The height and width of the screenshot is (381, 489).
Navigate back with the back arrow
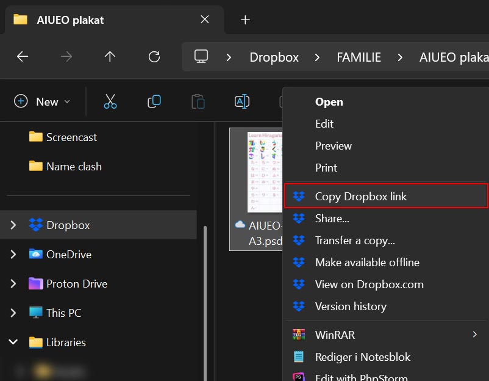point(23,57)
